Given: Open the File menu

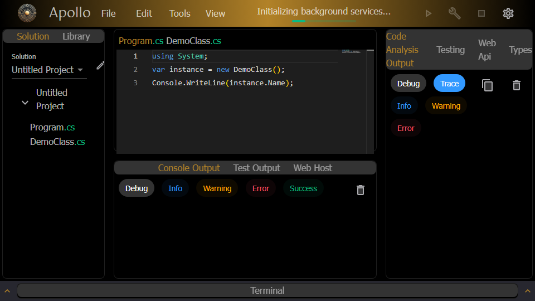Looking at the screenshot, I should (109, 13).
